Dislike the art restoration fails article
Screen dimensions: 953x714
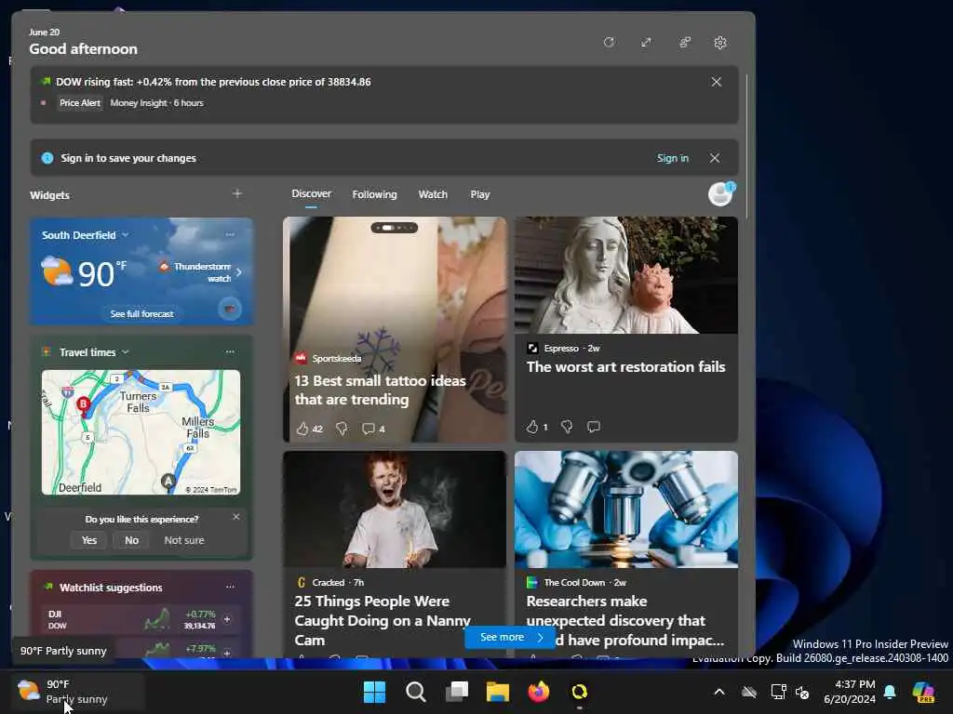567,427
